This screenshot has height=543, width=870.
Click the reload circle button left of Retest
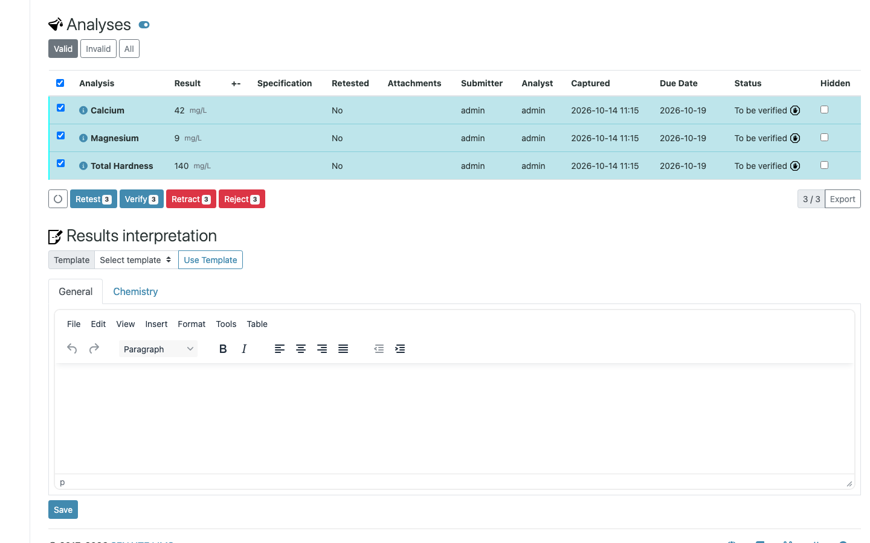[58, 199]
